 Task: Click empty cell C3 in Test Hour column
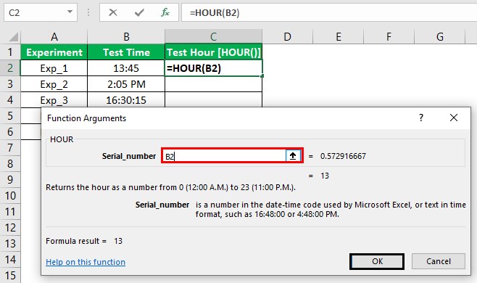214,84
